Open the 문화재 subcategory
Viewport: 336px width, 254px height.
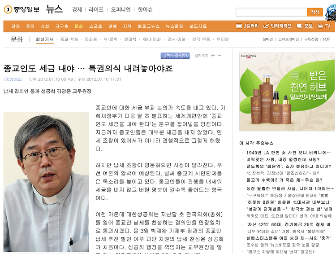pyautogui.click(x=91, y=39)
